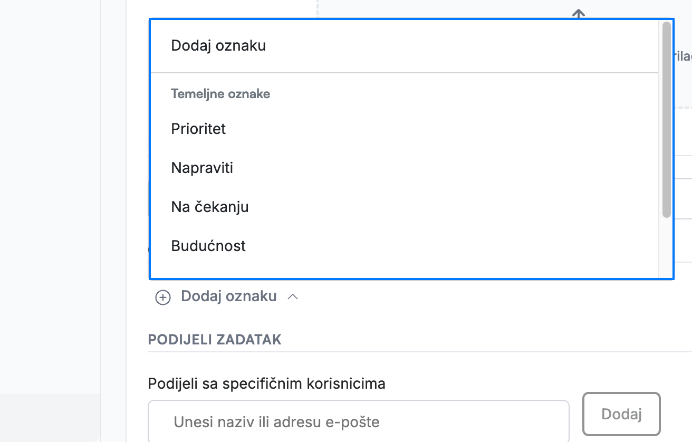This screenshot has width=692, height=442.
Task: Click the upward arrow upload icon
Action: (x=579, y=14)
